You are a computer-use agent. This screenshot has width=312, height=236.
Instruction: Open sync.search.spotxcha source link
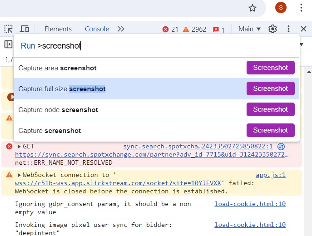click(x=198, y=146)
